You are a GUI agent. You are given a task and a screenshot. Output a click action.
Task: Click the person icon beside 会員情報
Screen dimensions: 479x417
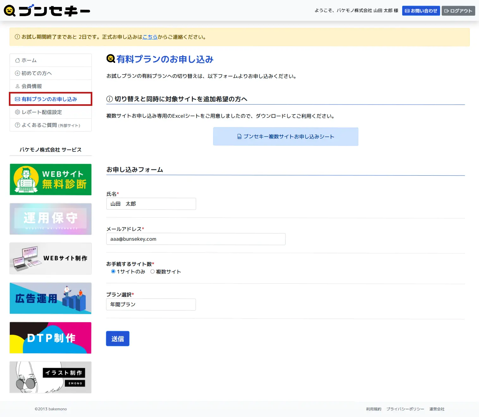[17, 86]
